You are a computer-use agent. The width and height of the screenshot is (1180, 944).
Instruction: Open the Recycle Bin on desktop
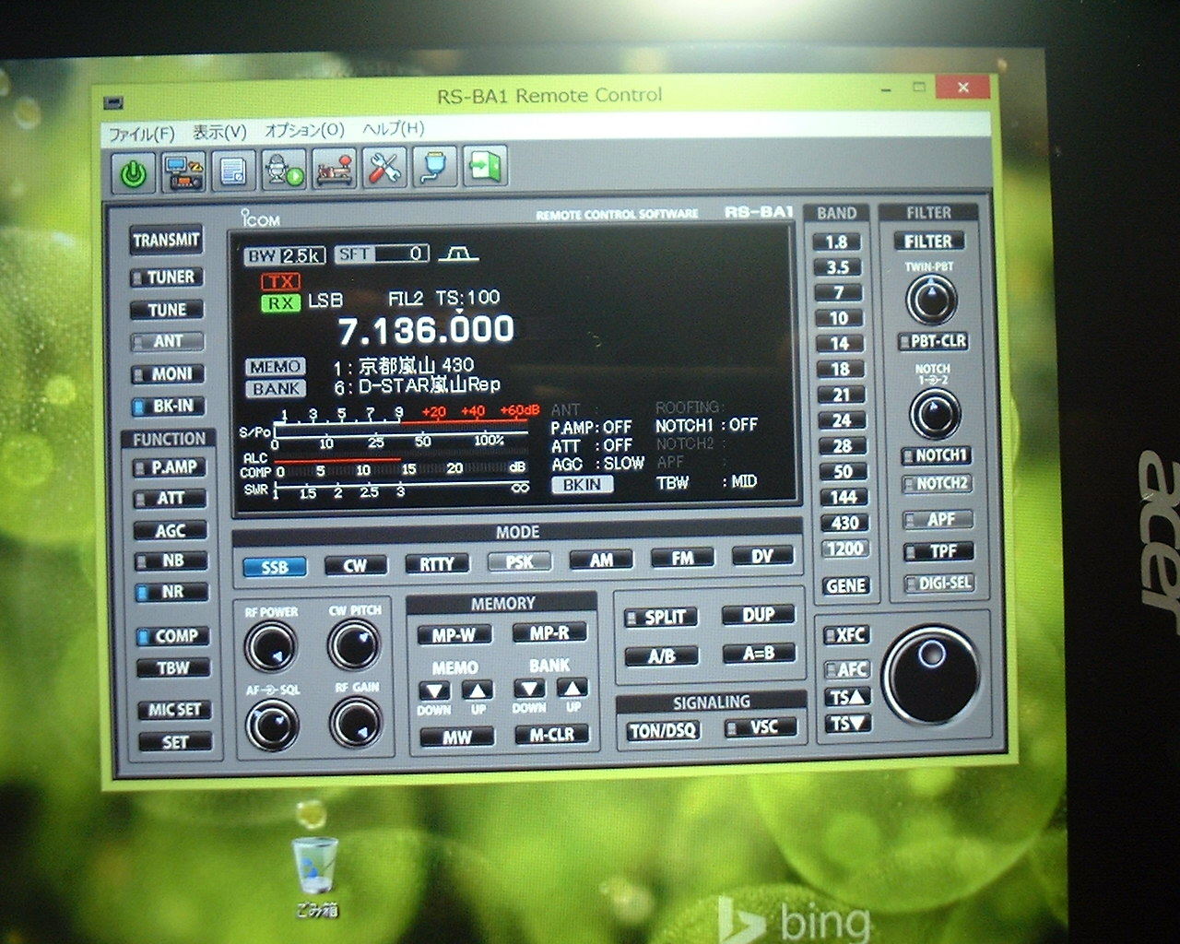pos(315,877)
